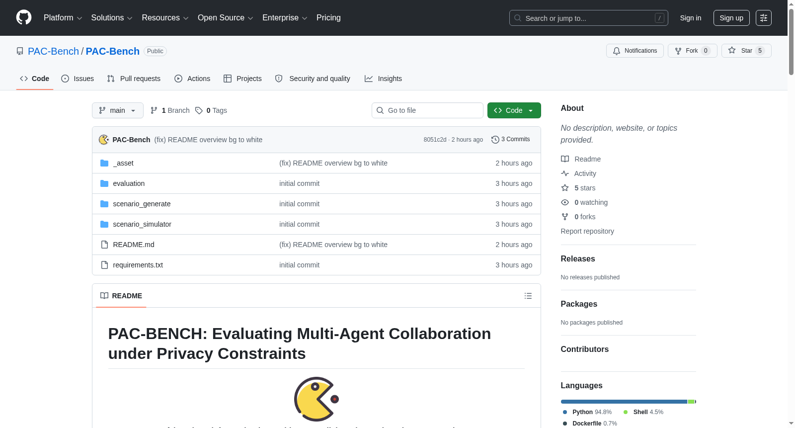Image resolution: width=795 pixels, height=428 pixels.
Task: Open commit 8051c2d link
Action: 435,140
